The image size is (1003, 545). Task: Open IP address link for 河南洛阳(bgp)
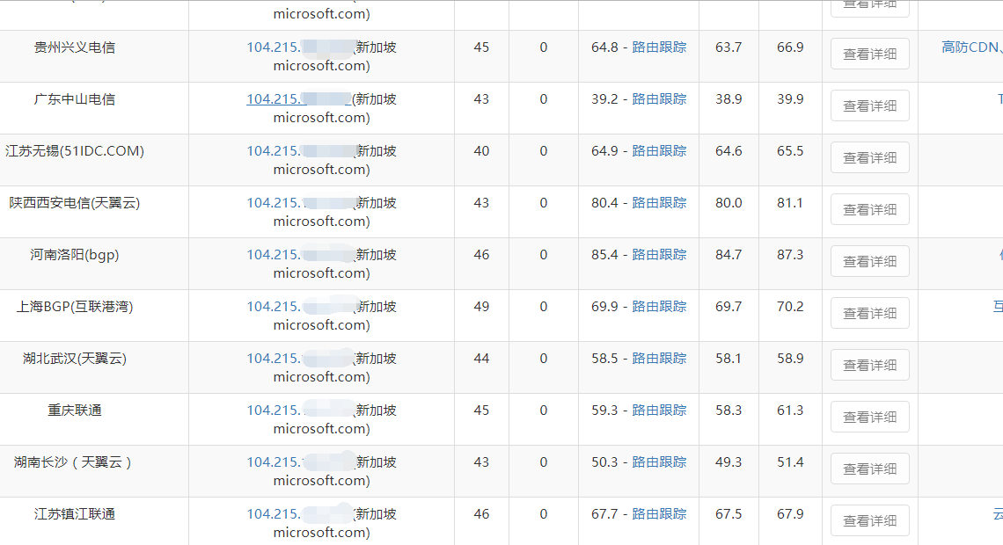[300, 254]
